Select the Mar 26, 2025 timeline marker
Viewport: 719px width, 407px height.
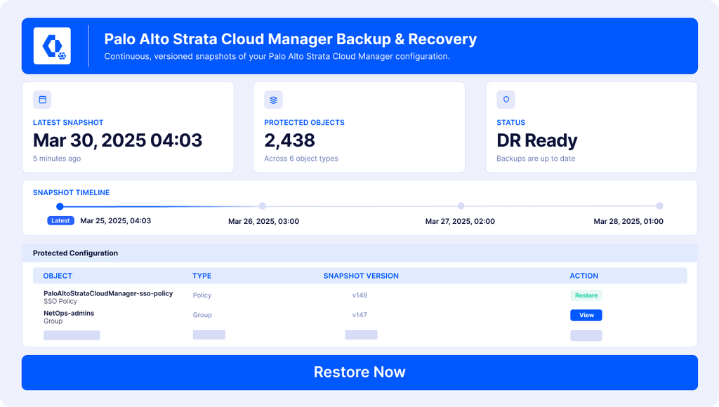[x=263, y=206]
